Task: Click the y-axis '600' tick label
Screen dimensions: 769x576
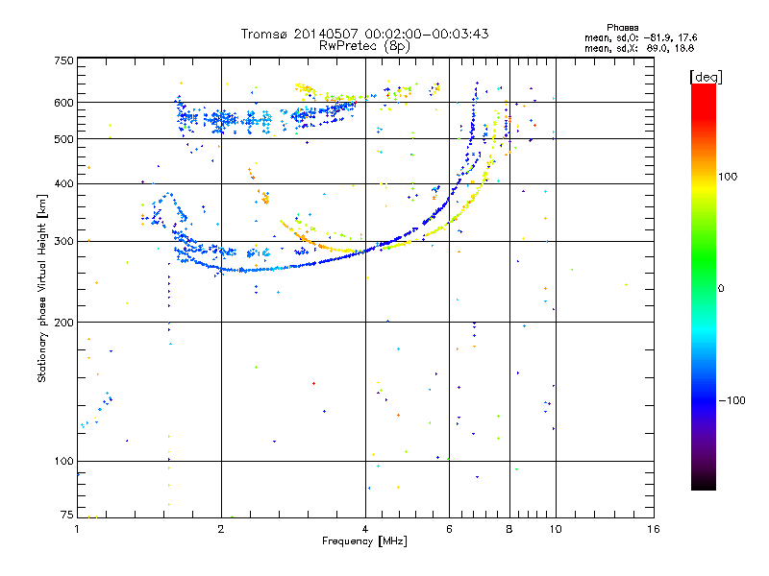Action: pos(64,103)
